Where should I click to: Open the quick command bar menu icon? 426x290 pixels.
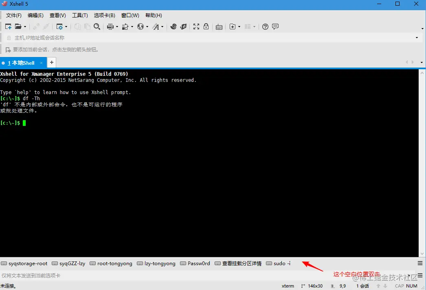pos(420,264)
